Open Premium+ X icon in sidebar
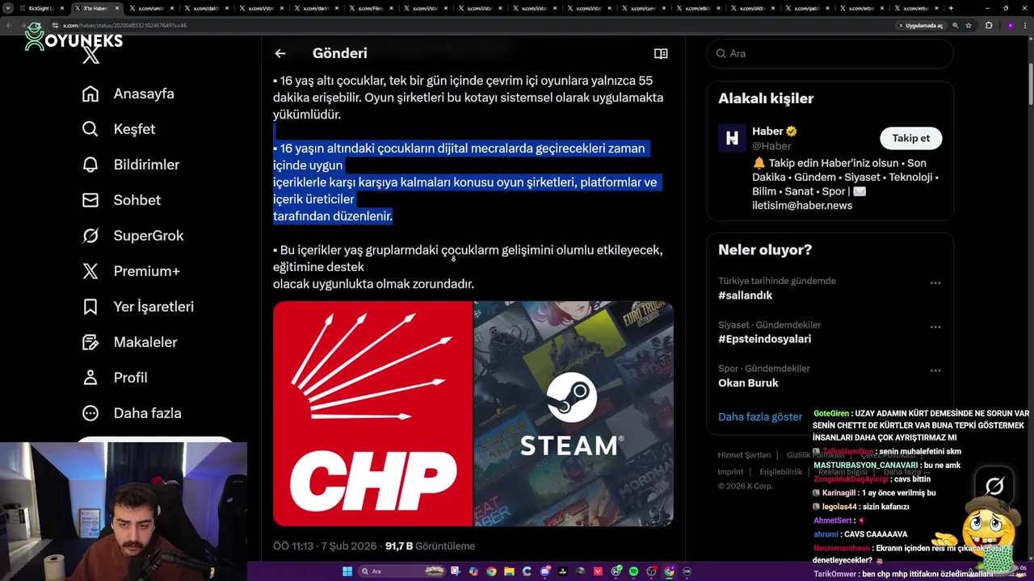This screenshot has width=1034, height=581. pos(90,271)
